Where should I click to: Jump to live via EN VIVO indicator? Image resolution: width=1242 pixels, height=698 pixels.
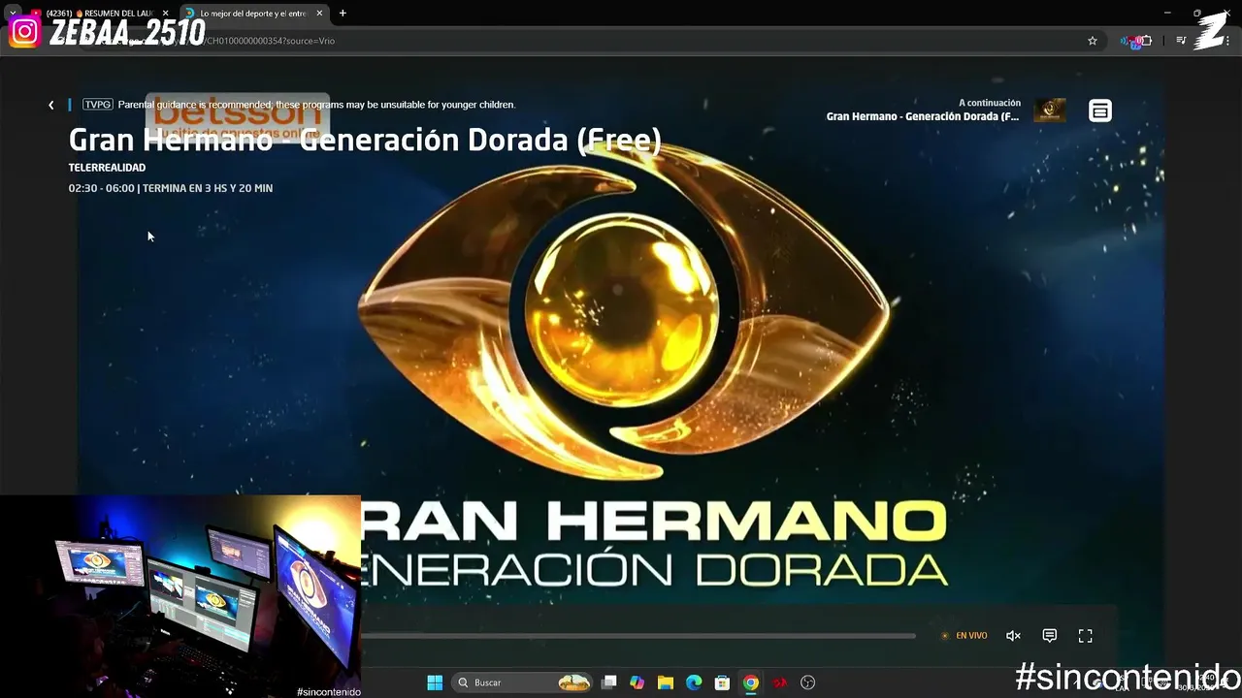click(x=964, y=636)
